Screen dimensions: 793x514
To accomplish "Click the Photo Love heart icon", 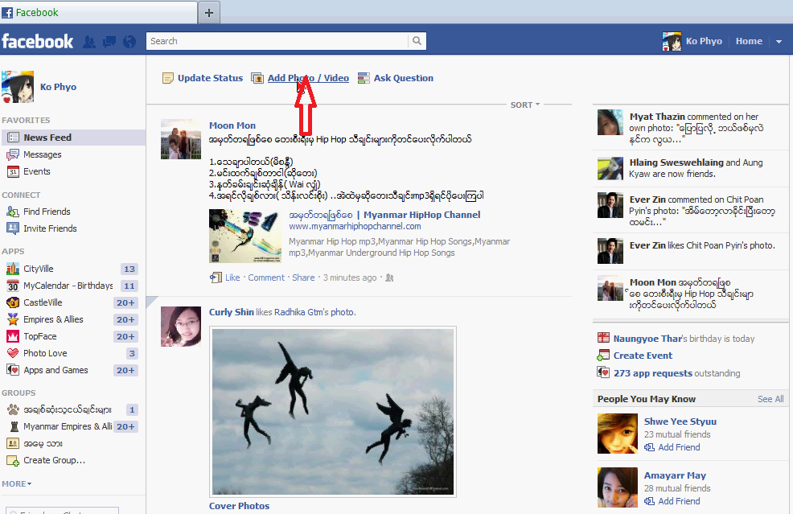I will pos(13,353).
